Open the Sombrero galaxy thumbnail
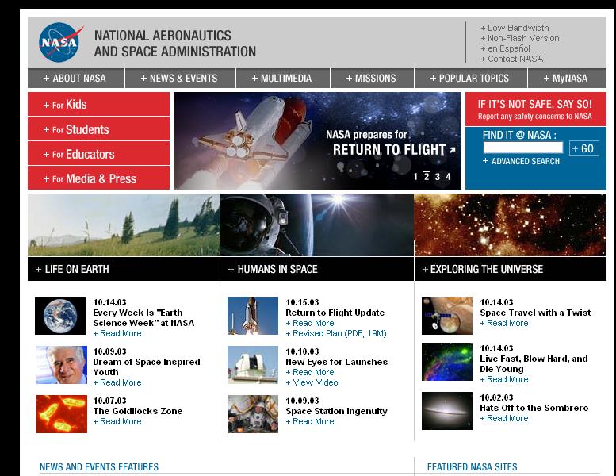The width and height of the screenshot is (616, 476). tap(446, 410)
